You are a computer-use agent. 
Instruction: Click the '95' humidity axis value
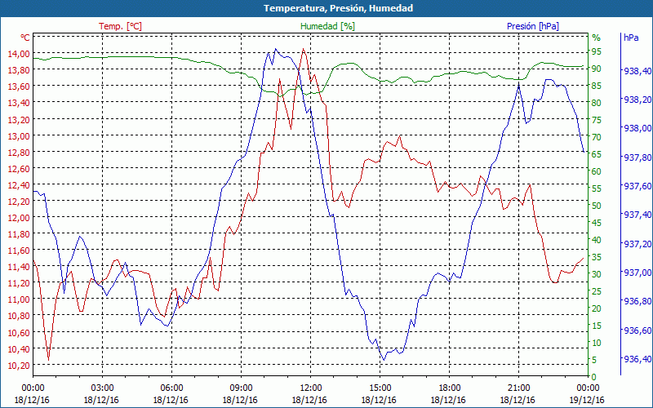point(597,51)
